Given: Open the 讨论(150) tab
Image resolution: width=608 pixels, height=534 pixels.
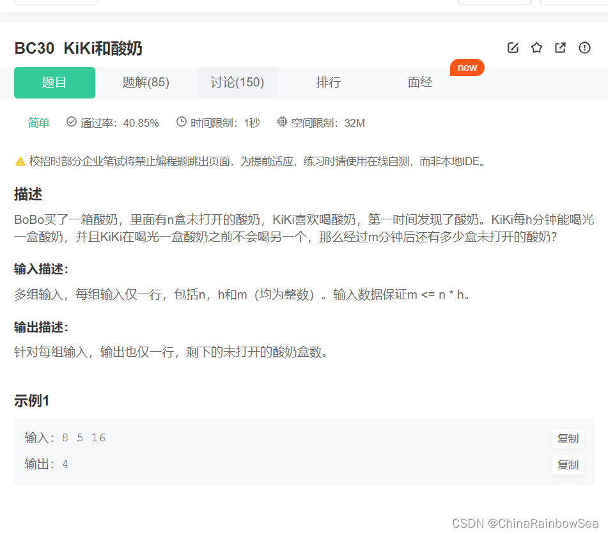Looking at the screenshot, I should coord(237,82).
